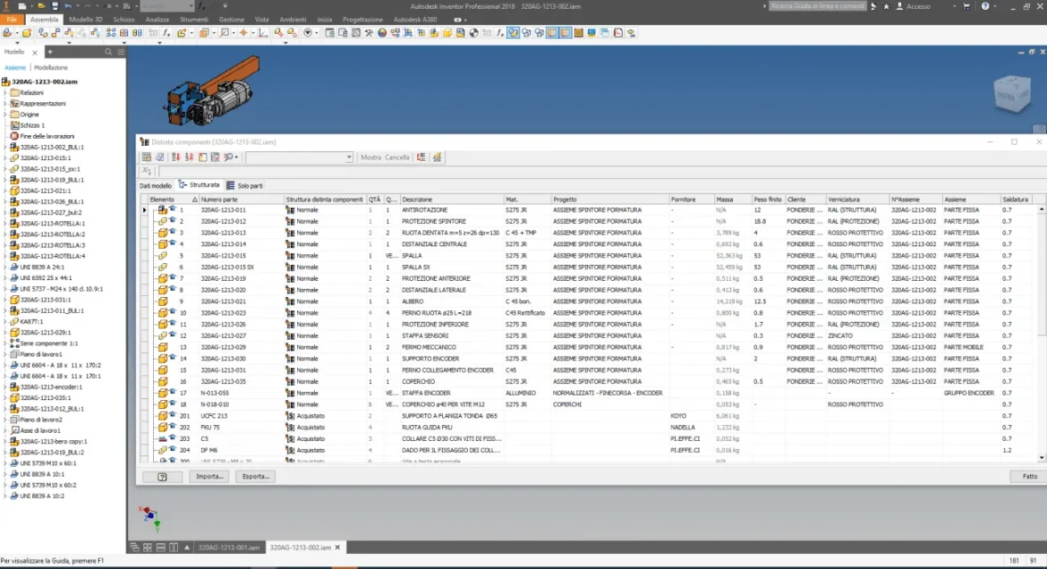Open dropdown arrow next to Accesso
1047x569 pixels.
954,6
